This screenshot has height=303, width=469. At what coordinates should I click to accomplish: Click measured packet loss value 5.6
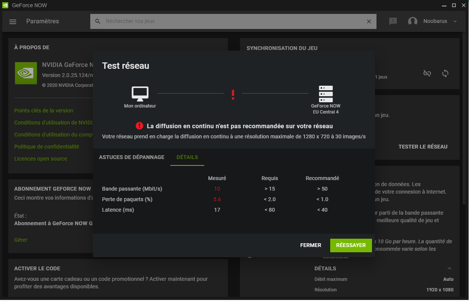217,199
